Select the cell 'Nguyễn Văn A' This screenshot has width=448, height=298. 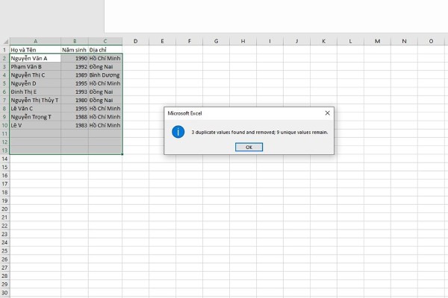point(35,58)
